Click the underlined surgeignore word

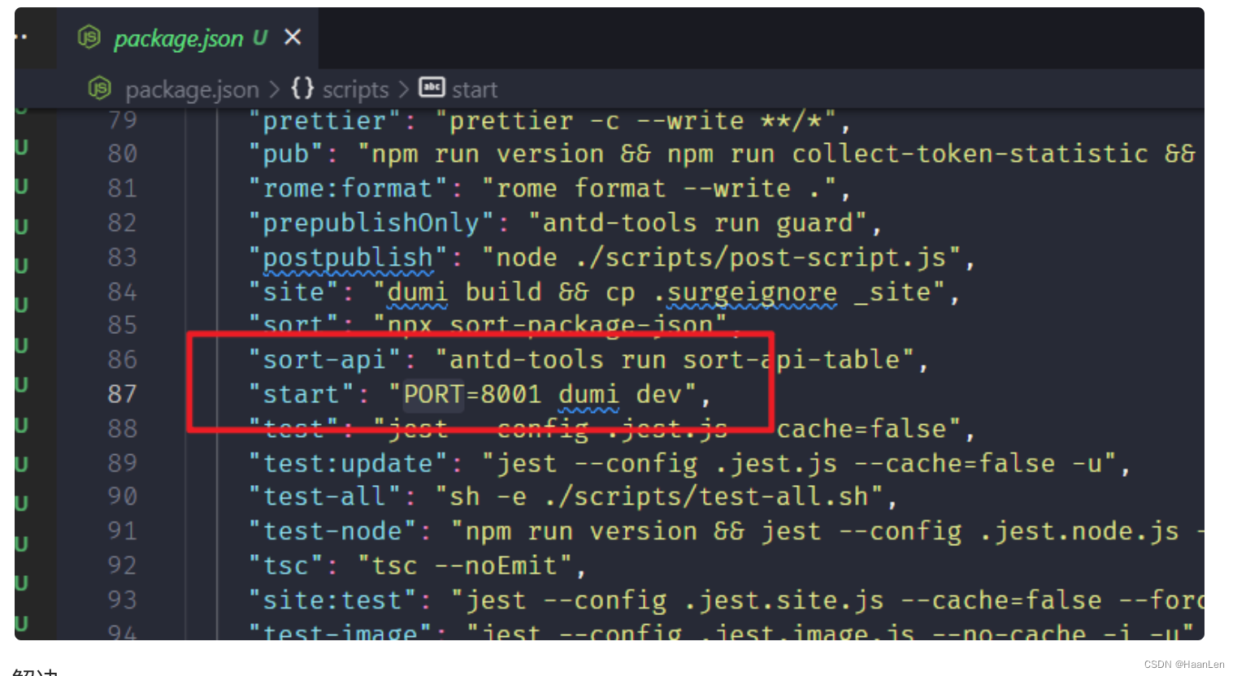click(753, 292)
